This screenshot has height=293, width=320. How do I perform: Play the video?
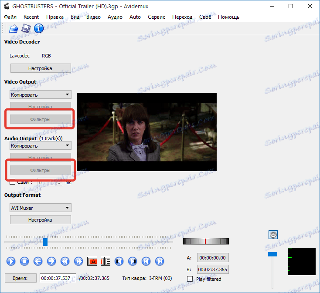[11, 261]
